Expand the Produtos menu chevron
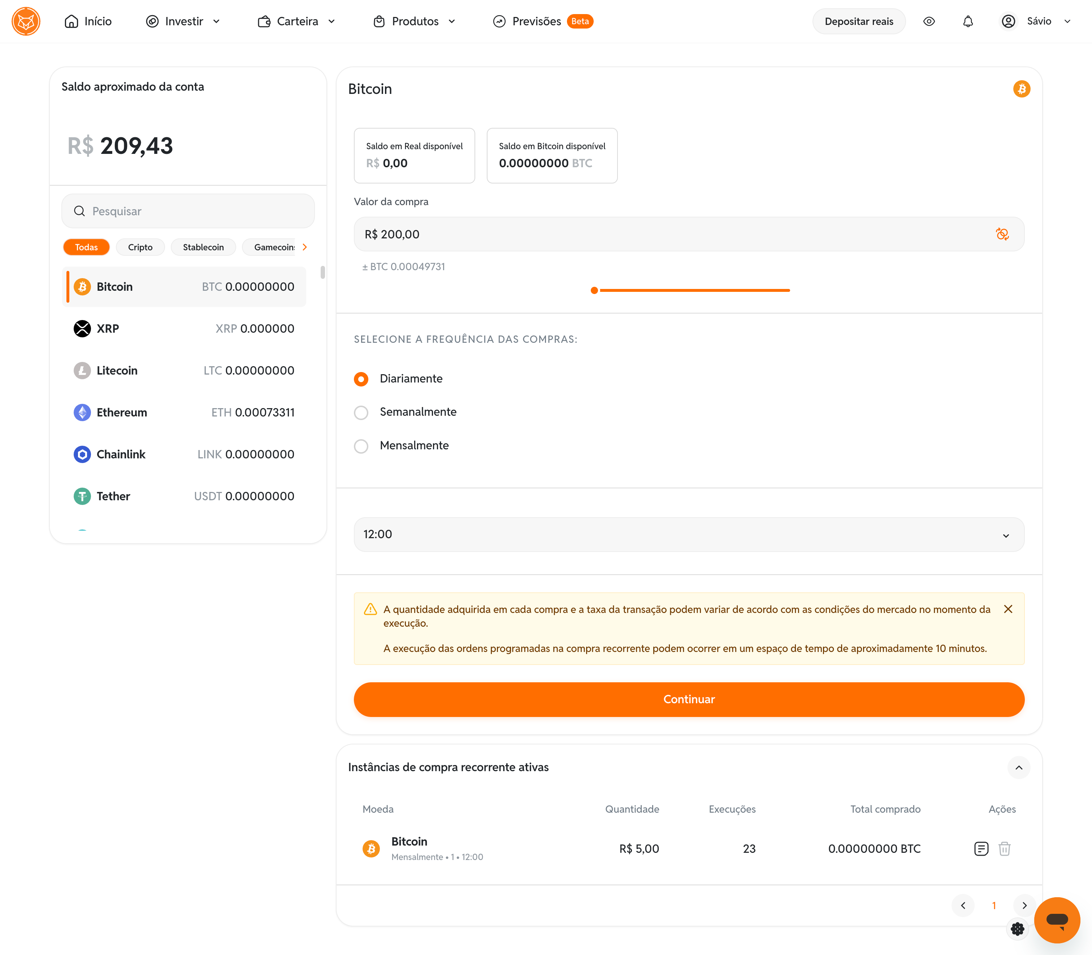Image resolution: width=1092 pixels, height=955 pixels. [x=452, y=21]
